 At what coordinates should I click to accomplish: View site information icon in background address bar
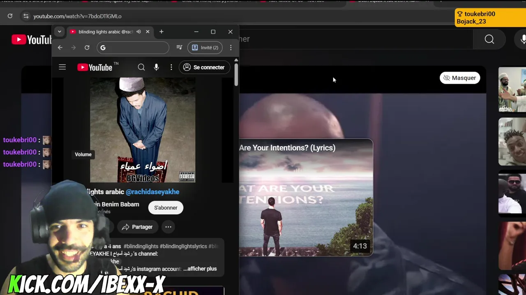pyautogui.click(x=26, y=16)
